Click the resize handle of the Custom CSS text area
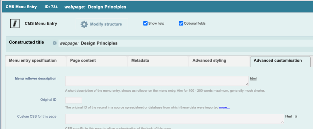 [282, 122]
